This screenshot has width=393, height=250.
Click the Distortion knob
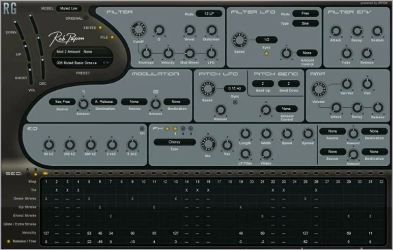(212, 30)
